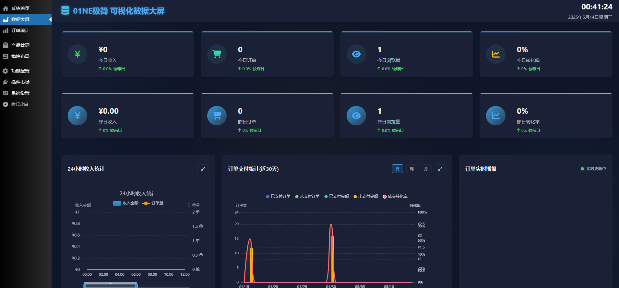Screen dimensions: 619x288
Task: Click the blue eye icon for 昨日浏览量
Action: pyautogui.click(x=356, y=116)
